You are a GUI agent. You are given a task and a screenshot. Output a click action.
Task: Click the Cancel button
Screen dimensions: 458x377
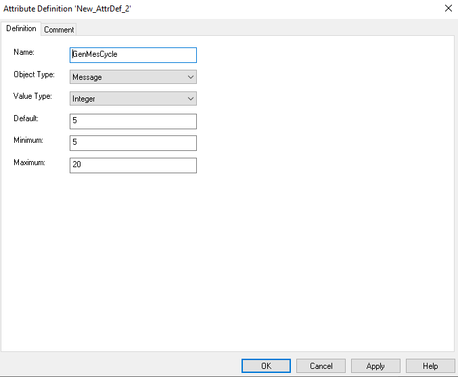[x=321, y=366]
